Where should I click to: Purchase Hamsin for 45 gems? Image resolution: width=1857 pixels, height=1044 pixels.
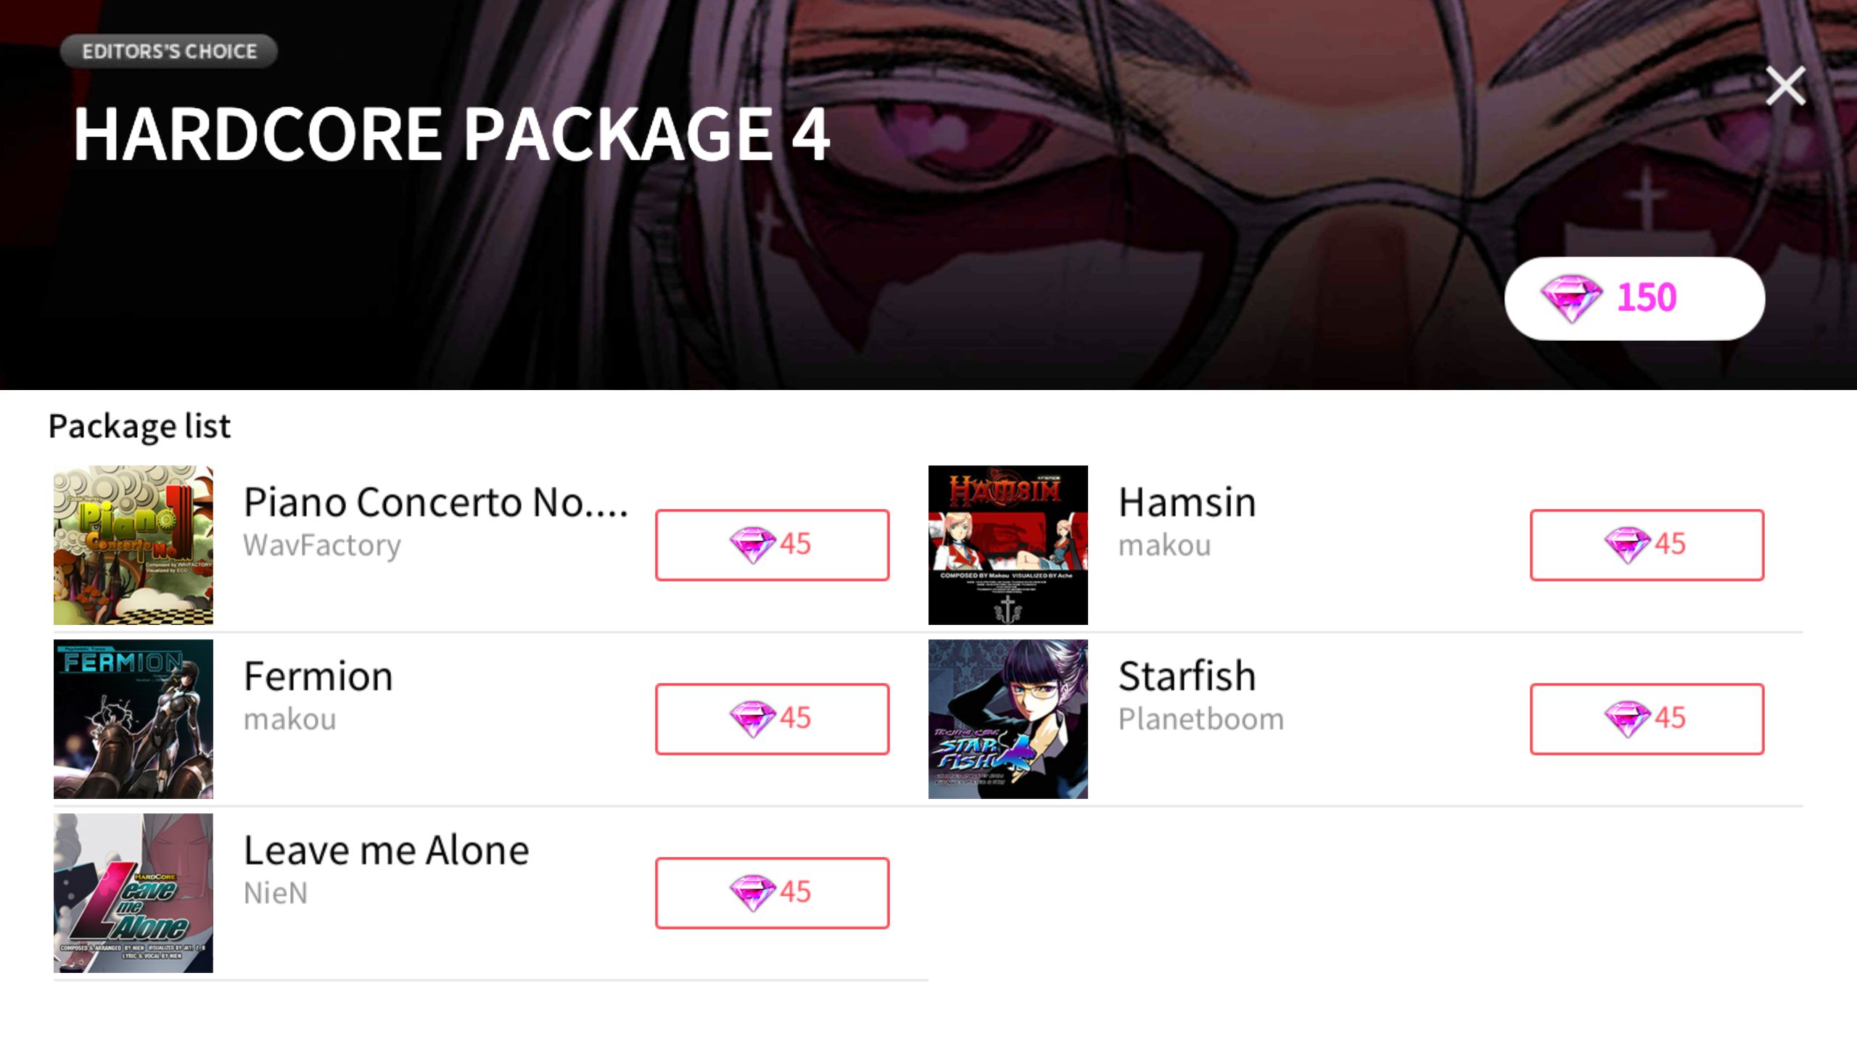(1647, 544)
